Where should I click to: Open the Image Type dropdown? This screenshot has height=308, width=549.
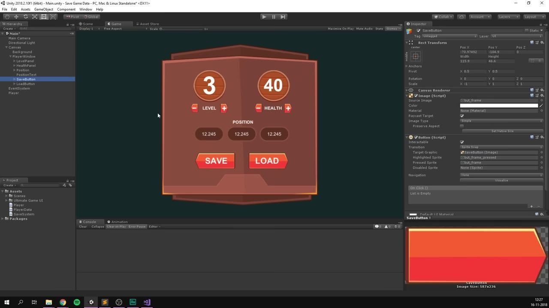click(501, 121)
